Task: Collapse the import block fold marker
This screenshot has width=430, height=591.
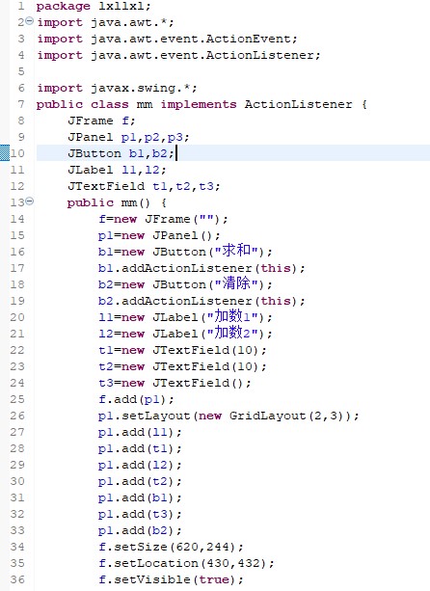Action: point(29,21)
